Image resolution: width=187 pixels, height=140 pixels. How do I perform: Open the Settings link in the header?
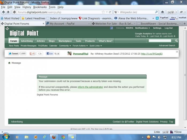157,28
